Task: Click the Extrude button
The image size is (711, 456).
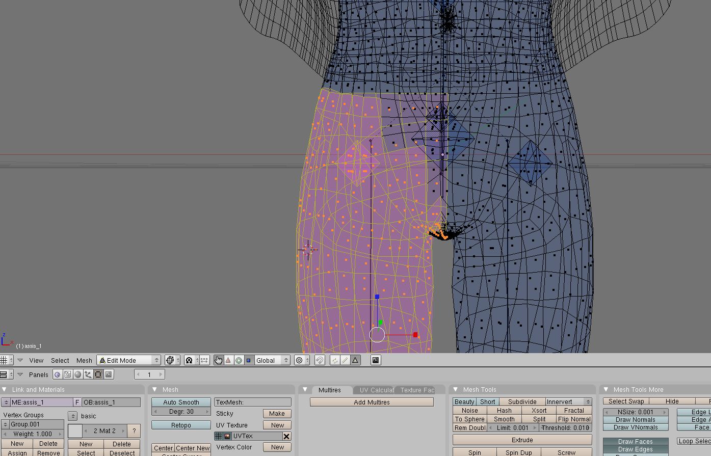Action: (522, 440)
